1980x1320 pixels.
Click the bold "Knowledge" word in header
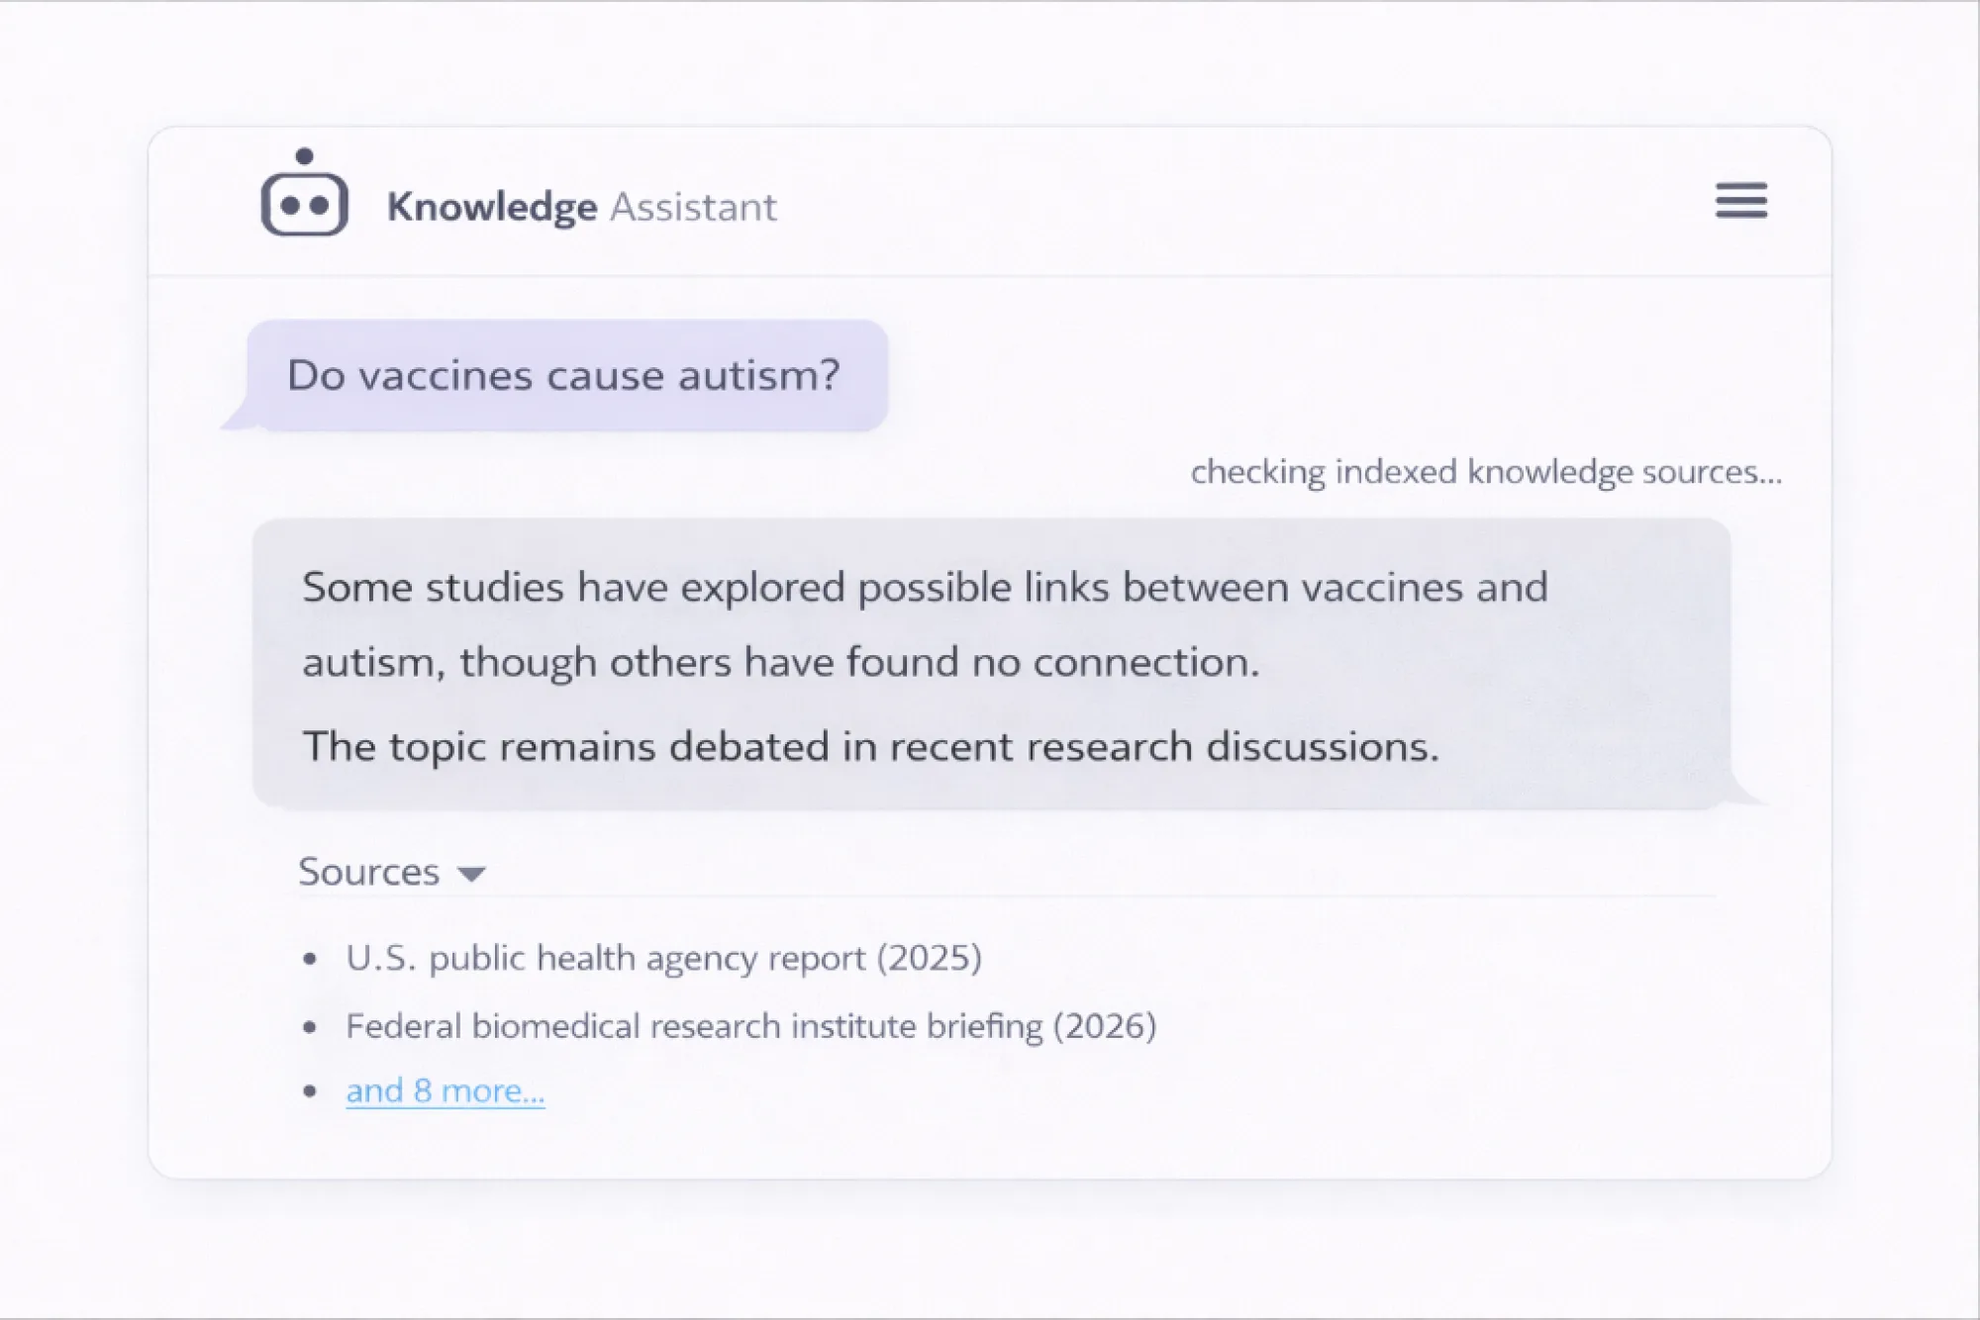[x=492, y=207]
